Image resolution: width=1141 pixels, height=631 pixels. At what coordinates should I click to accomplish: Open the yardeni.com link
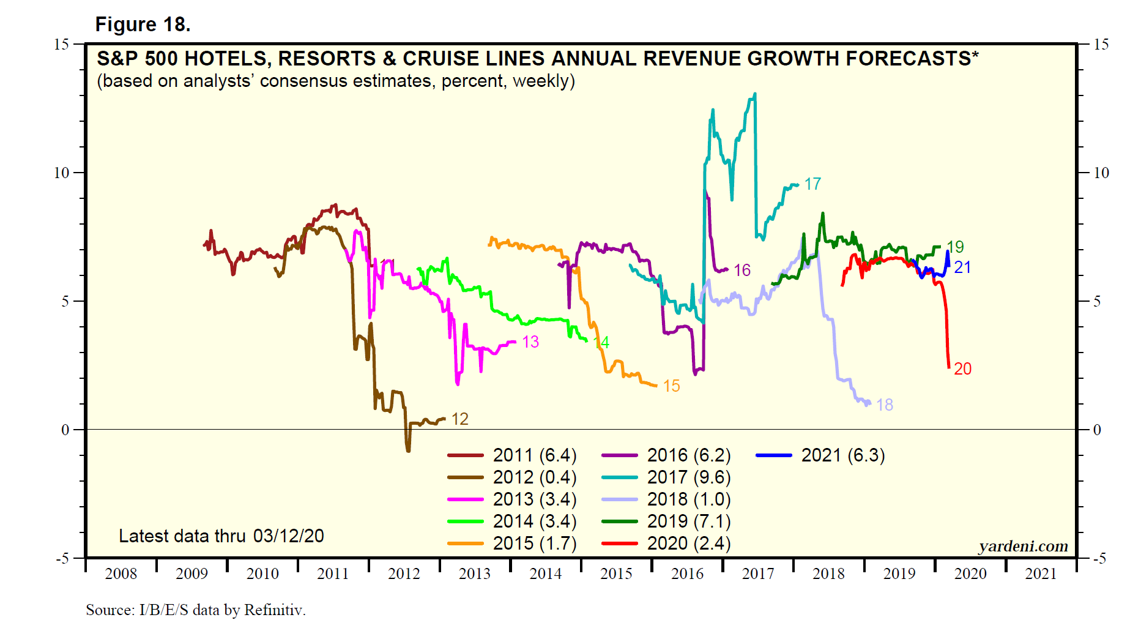coord(1023,546)
